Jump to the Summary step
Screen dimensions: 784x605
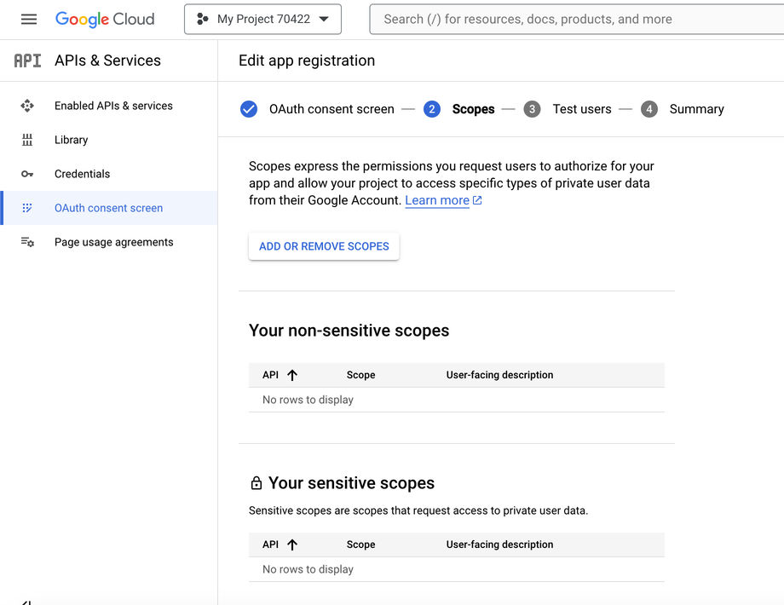click(x=696, y=109)
